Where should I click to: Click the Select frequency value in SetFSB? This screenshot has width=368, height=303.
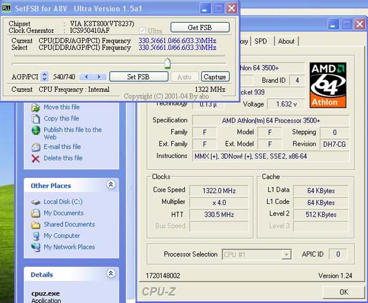coord(177,48)
